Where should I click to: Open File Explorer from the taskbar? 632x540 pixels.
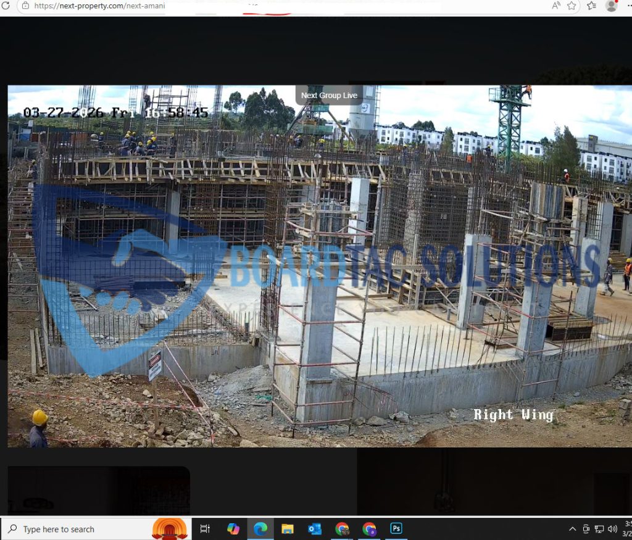pyautogui.click(x=288, y=529)
